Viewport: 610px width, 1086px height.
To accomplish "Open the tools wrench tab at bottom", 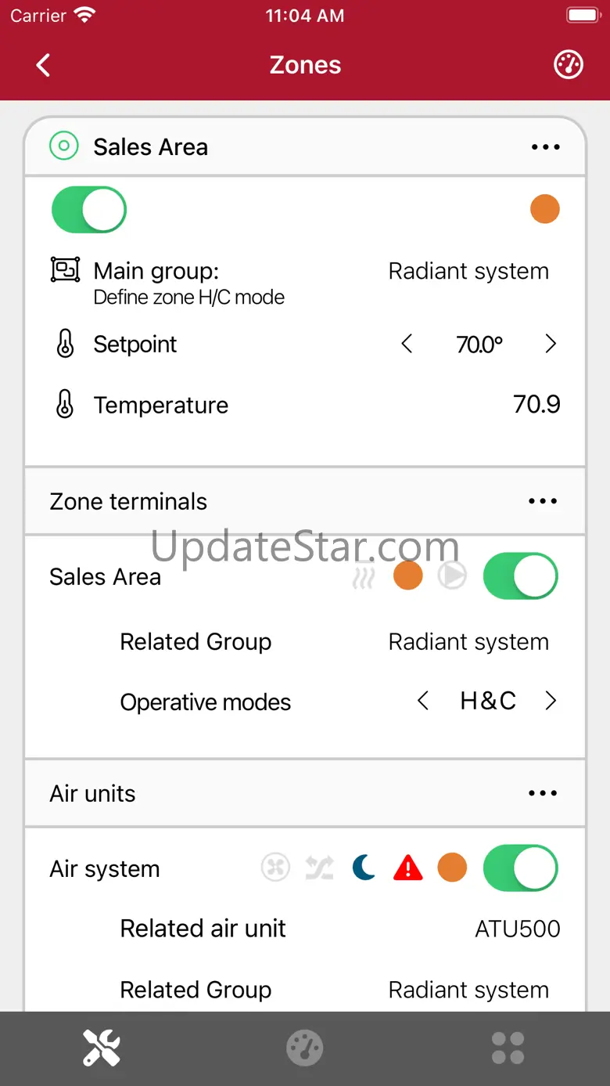I will click(x=102, y=1048).
